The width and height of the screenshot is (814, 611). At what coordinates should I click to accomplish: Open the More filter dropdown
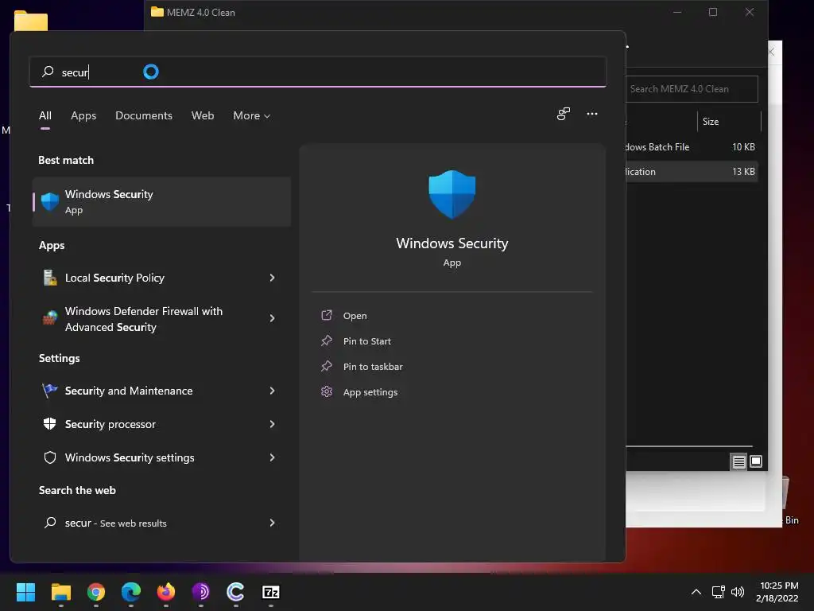(x=252, y=116)
